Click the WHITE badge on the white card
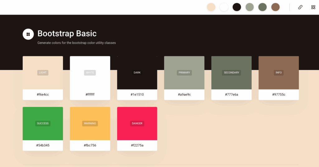 pyautogui.click(x=90, y=72)
